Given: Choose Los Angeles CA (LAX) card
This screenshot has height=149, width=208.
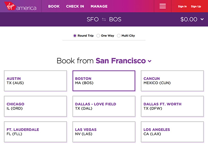Looking at the screenshot, I should [172, 132].
